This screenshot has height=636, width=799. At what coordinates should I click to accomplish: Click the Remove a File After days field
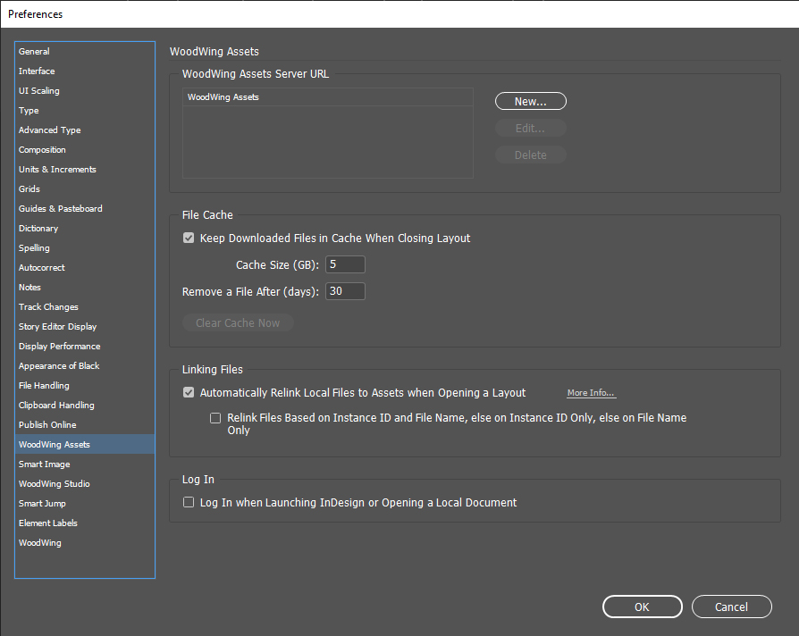pyautogui.click(x=345, y=291)
